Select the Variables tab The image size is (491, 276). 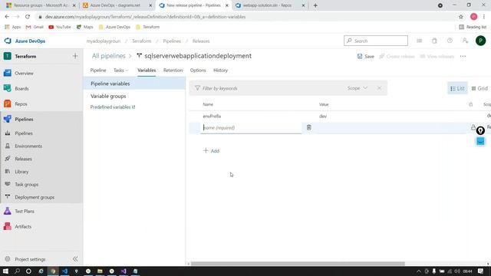[147, 71]
